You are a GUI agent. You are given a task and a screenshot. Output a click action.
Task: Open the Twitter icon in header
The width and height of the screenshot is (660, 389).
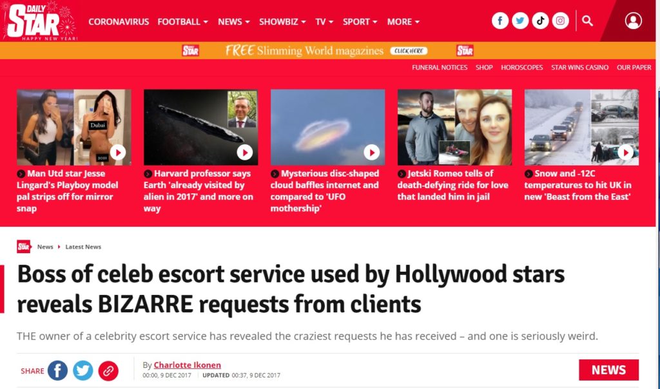520,21
